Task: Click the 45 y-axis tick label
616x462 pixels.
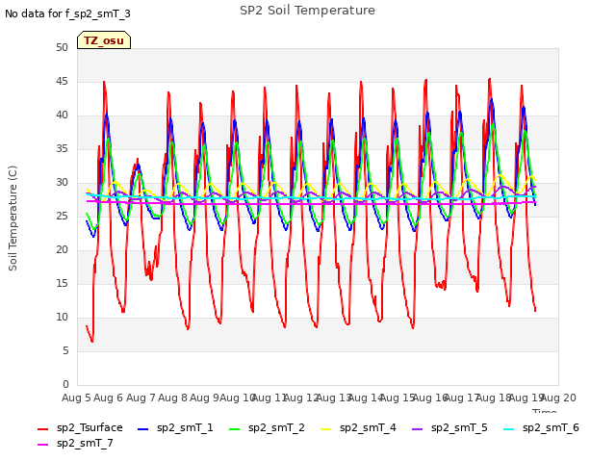Action: [x=62, y=81]
